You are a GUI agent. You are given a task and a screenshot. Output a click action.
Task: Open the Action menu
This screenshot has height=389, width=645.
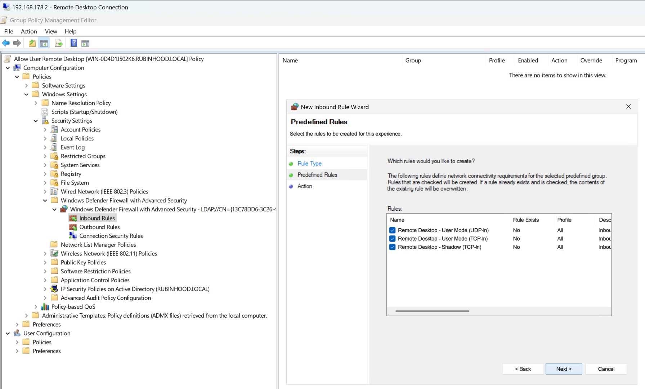coord(29,31)
